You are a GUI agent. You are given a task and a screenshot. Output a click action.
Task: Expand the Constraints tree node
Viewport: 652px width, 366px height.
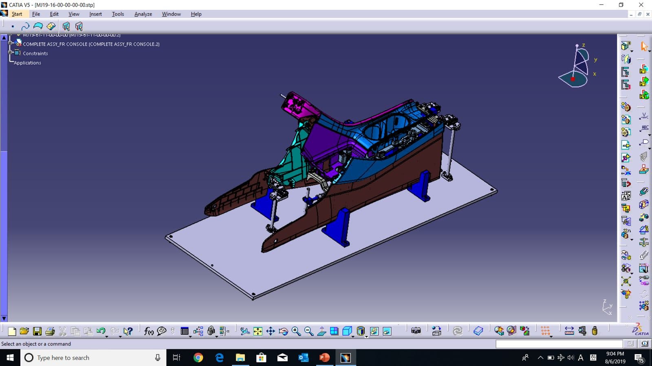[x=11, y=52]
